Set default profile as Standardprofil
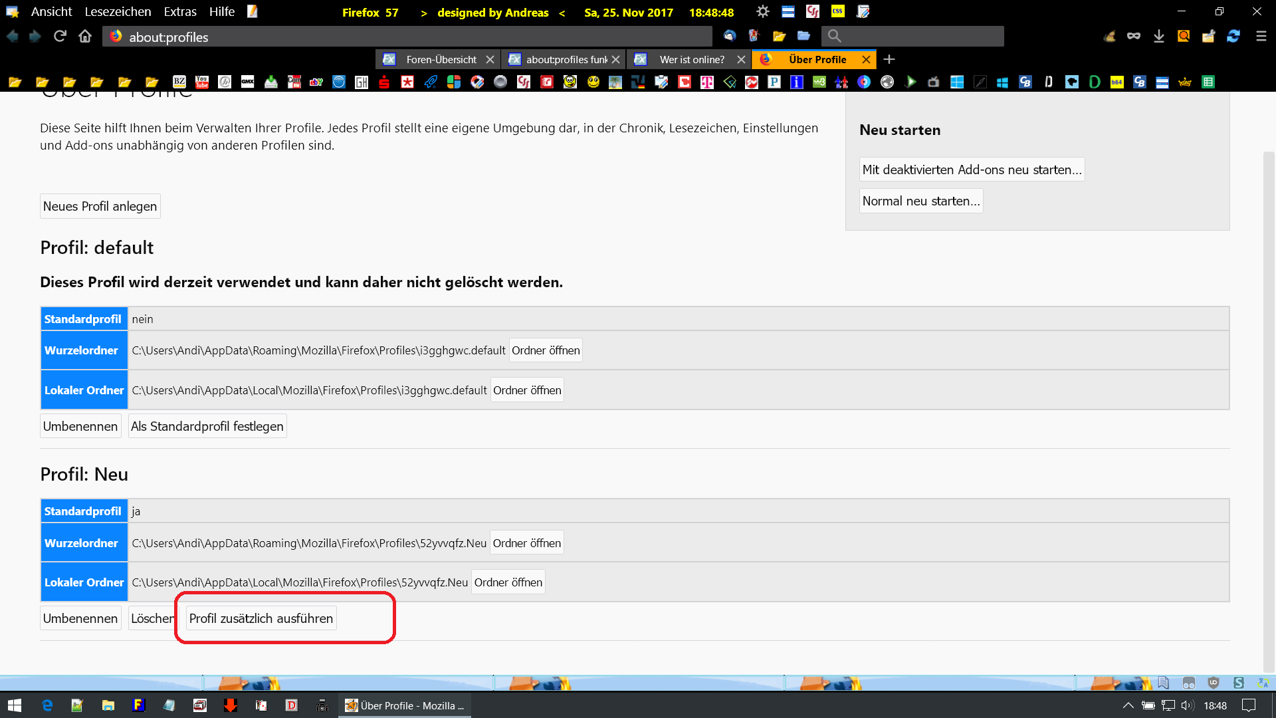Viewport: 1276px width, 718px height. (x=207, y=426)
